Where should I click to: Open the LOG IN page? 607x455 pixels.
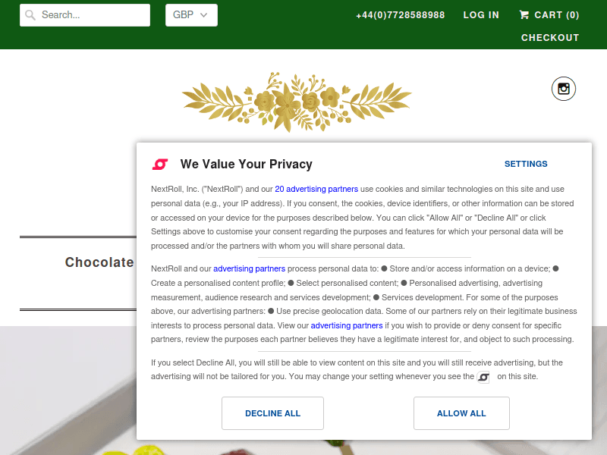point(481,15)
